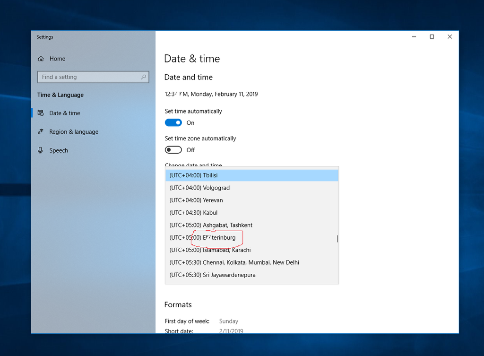Image resolution: width=484 pixels, height=356 pixels.
Task: Turn off Set time automatically
Action: coord(173,123)
